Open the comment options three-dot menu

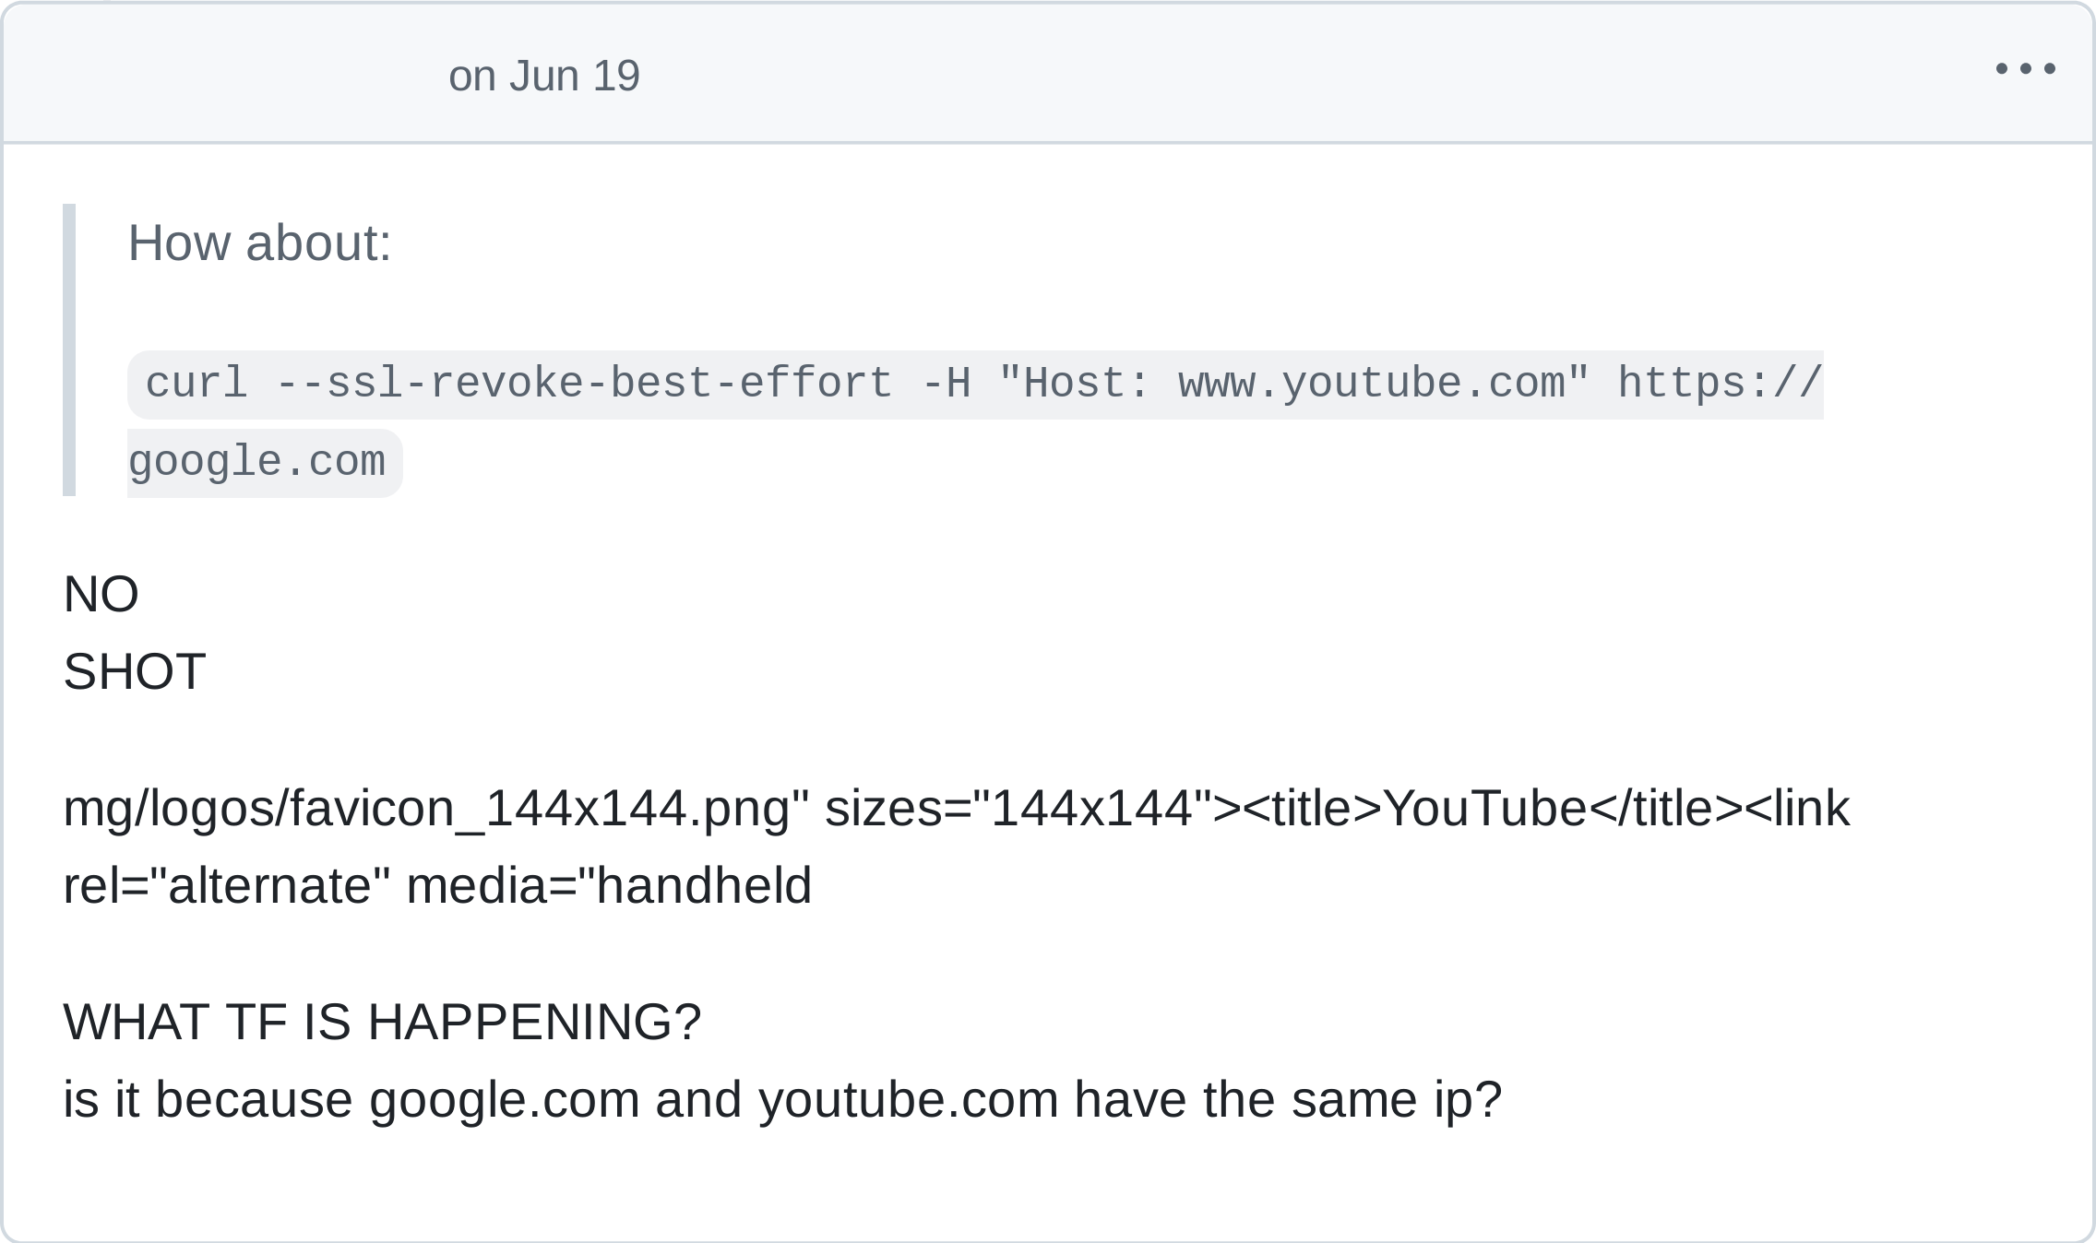[x=2025, y=68]
